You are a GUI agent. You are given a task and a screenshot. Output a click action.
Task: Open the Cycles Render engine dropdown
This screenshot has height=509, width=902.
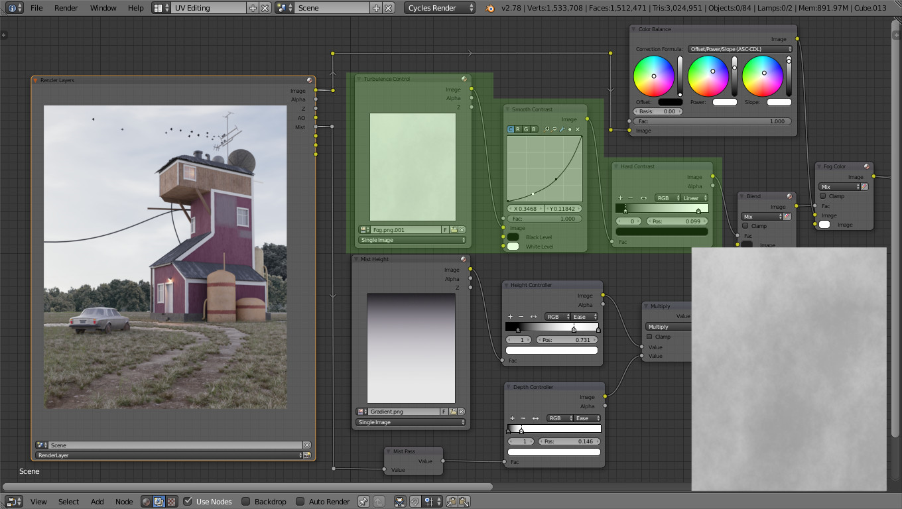pyautogui.click(x=440, y=8)
